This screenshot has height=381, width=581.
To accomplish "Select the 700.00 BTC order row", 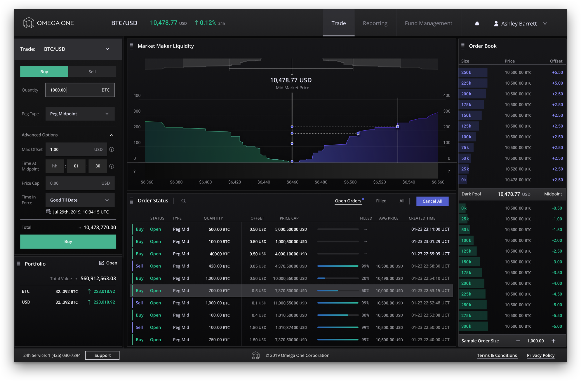I will (x=291, y=291).
